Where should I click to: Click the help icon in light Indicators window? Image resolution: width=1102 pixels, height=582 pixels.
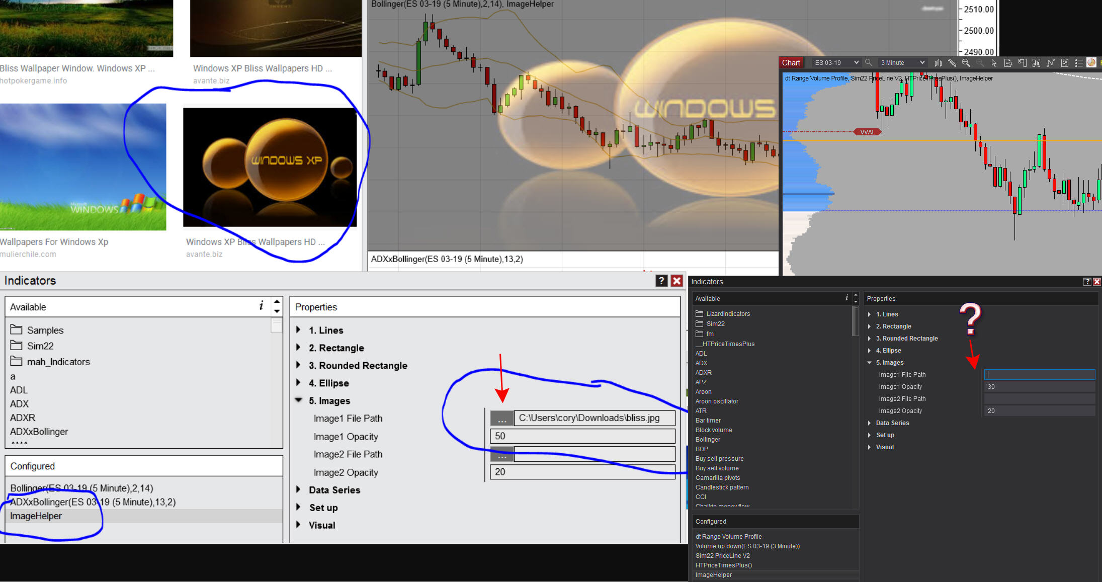(x=661, y=281)
